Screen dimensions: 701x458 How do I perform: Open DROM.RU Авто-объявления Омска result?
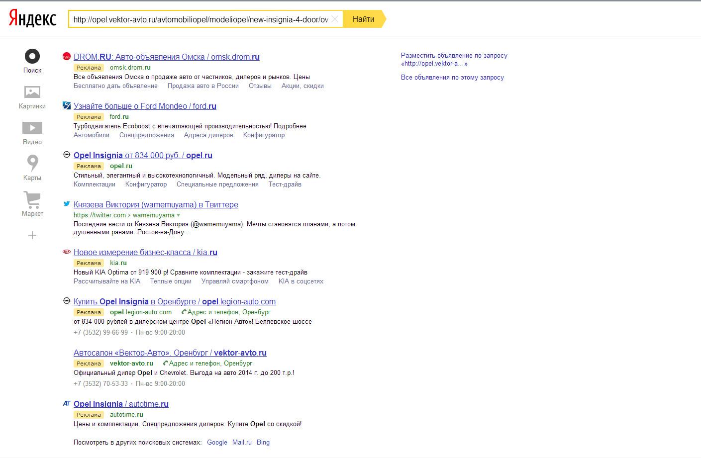pos(167,57)
